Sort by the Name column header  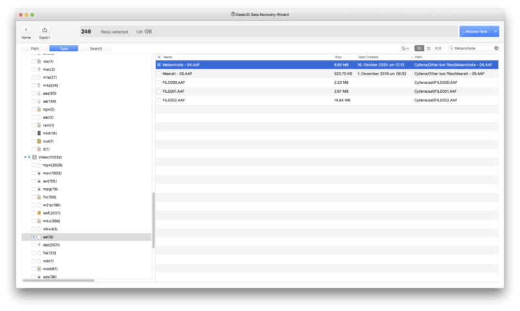click(x=168, y=57)
